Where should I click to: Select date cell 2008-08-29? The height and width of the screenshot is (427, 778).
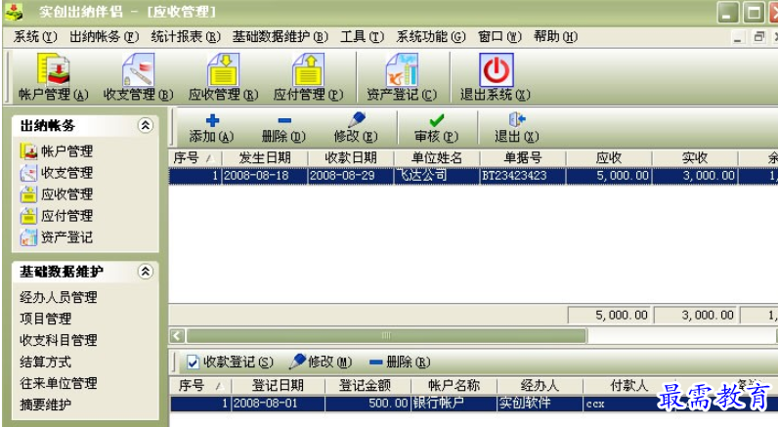click(351, 176)
